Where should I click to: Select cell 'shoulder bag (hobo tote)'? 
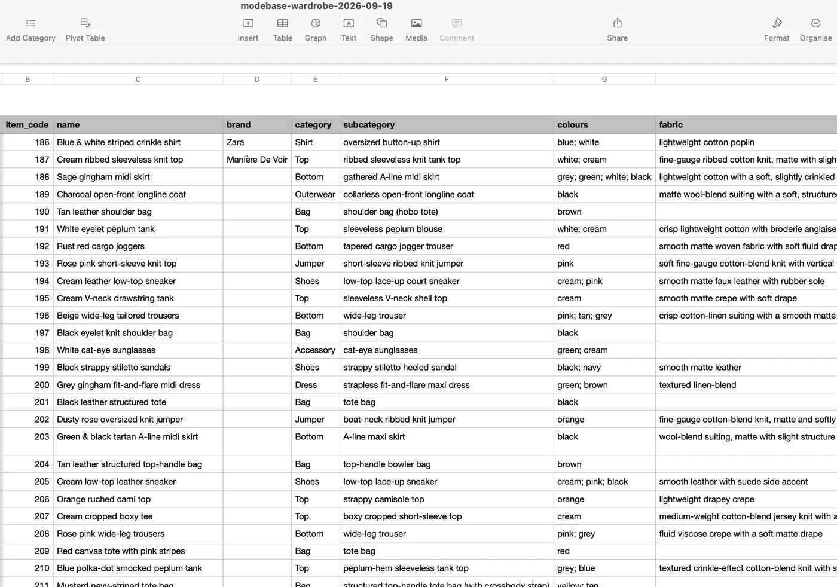pos(447,212)
